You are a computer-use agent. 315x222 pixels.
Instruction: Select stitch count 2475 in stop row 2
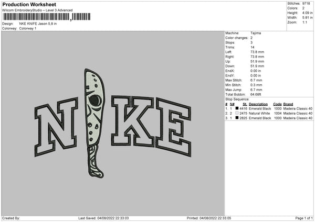pyautogui.click(x=243, y=114)
